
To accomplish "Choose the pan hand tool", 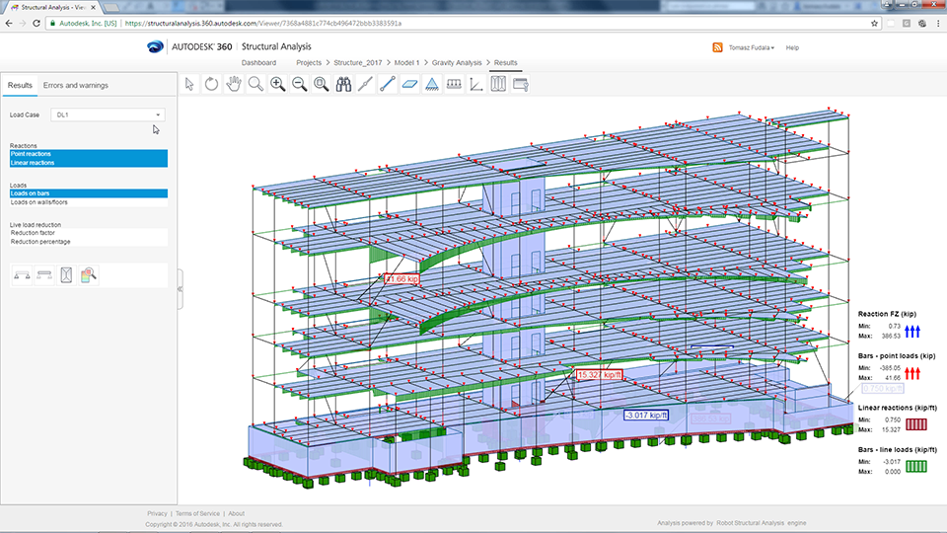I will pos(234,85).
